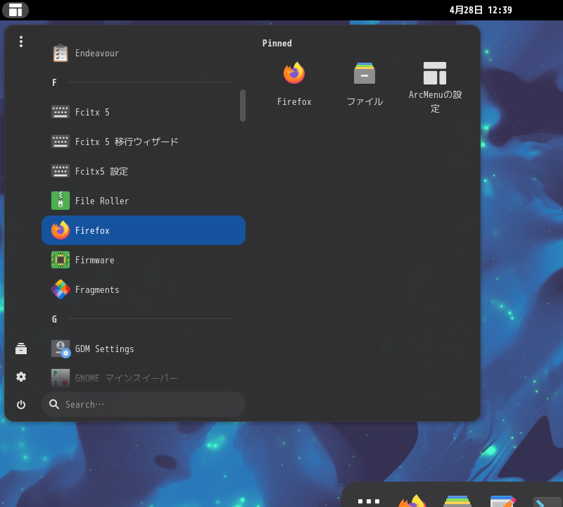The image size is (563, 507).
Task: Select the Endeavour list entry text
Action: point(97,54)
